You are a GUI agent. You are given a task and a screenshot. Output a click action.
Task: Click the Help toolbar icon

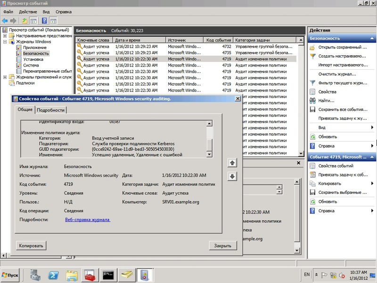(x=44, y=21)
